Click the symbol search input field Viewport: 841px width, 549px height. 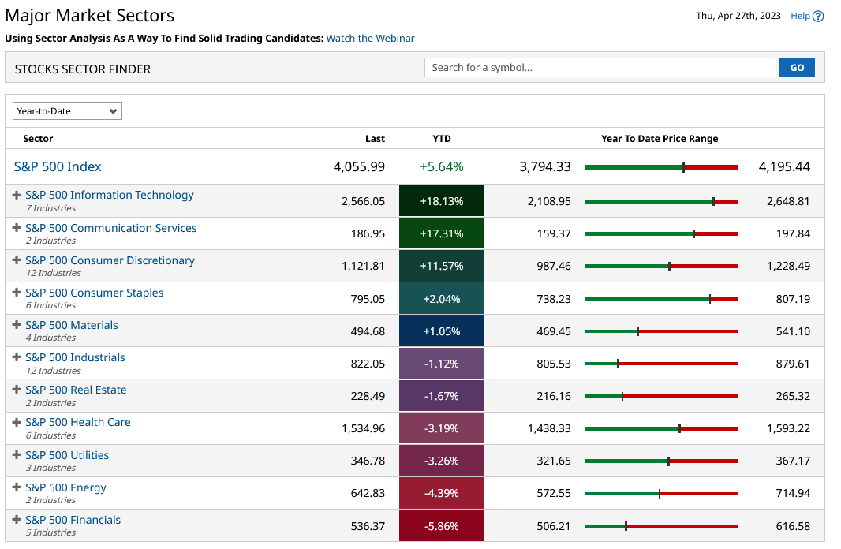click(x=600, y=67)
